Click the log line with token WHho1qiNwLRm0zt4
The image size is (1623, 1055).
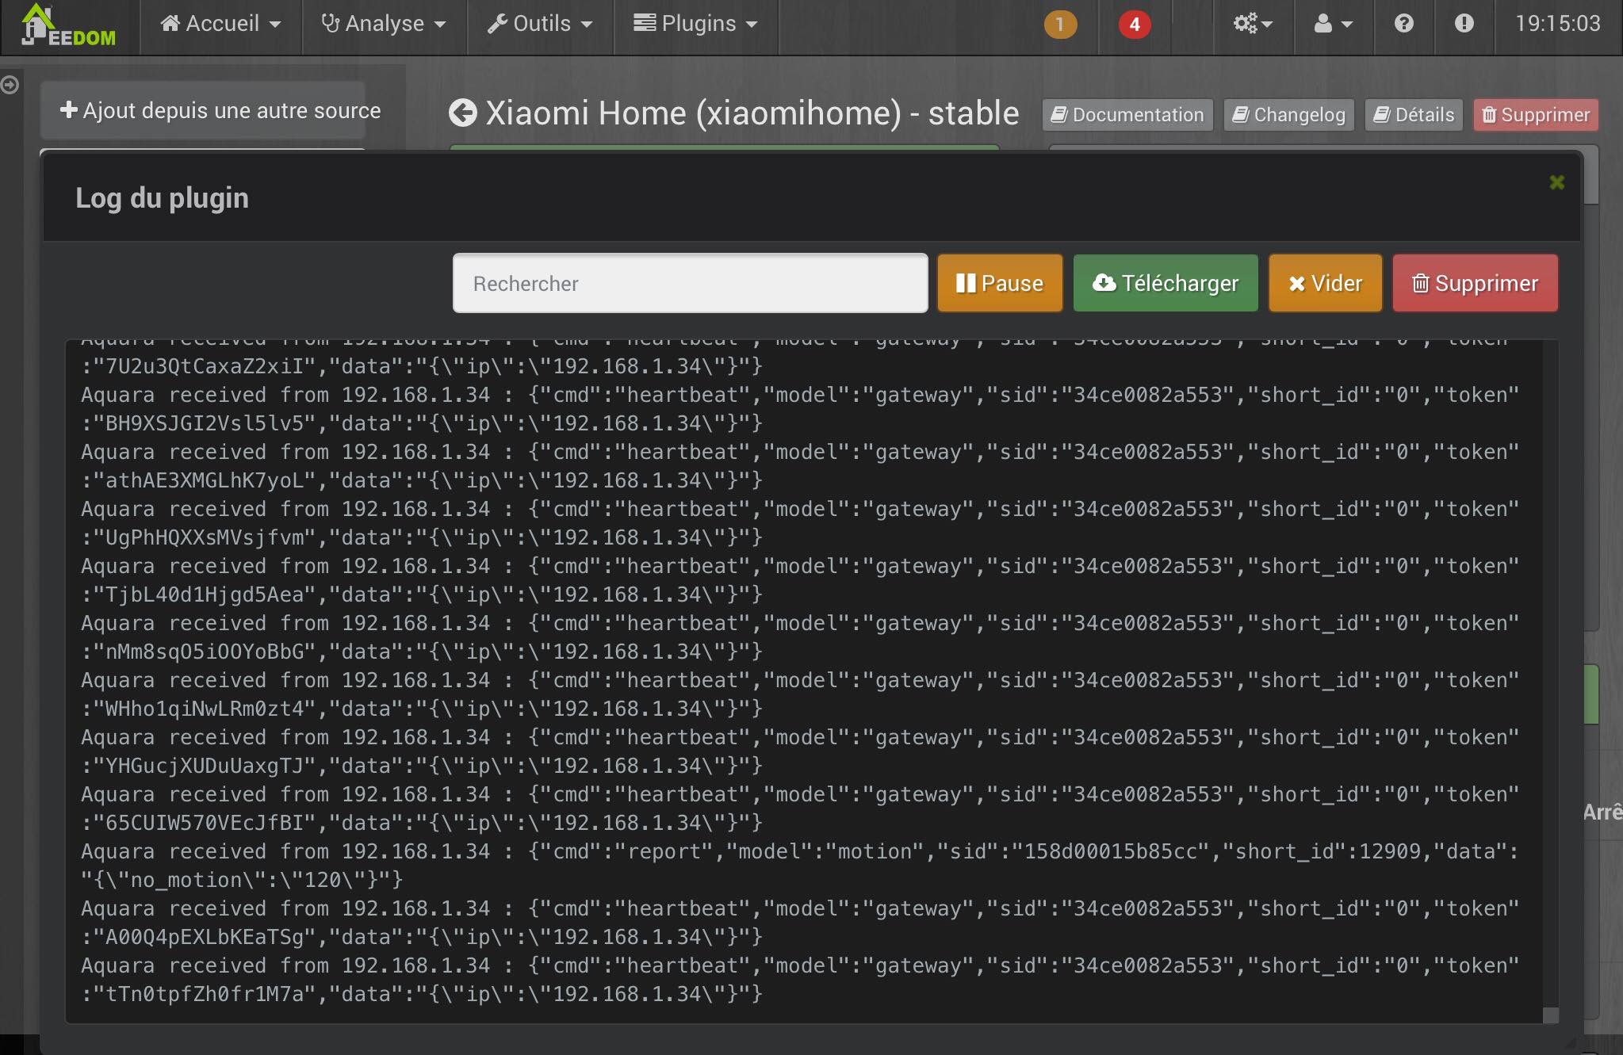coord(422,709)
